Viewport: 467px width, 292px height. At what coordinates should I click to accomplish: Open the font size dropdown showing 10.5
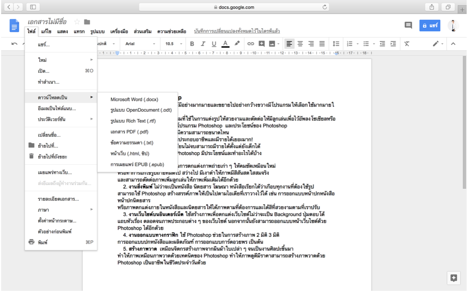pyautogui.click(x=174, y=44)
